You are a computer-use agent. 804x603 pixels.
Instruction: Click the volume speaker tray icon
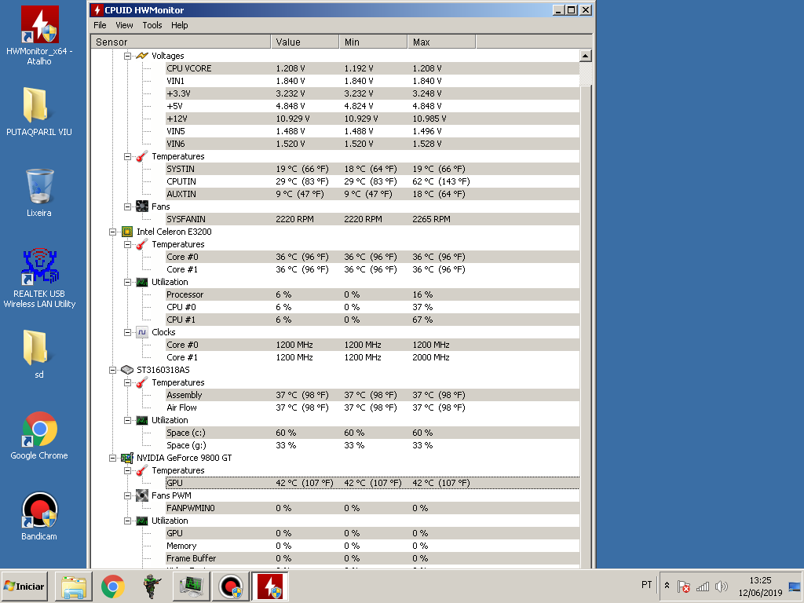click(722, 586)
